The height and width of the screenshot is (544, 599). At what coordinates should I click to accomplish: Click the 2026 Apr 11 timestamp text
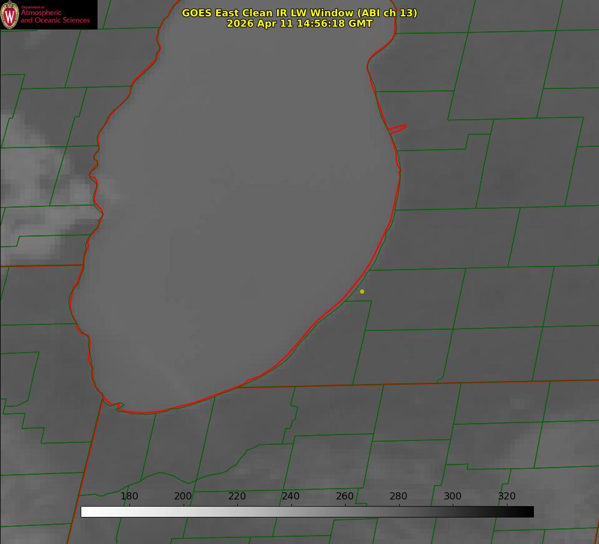(299, 23)
